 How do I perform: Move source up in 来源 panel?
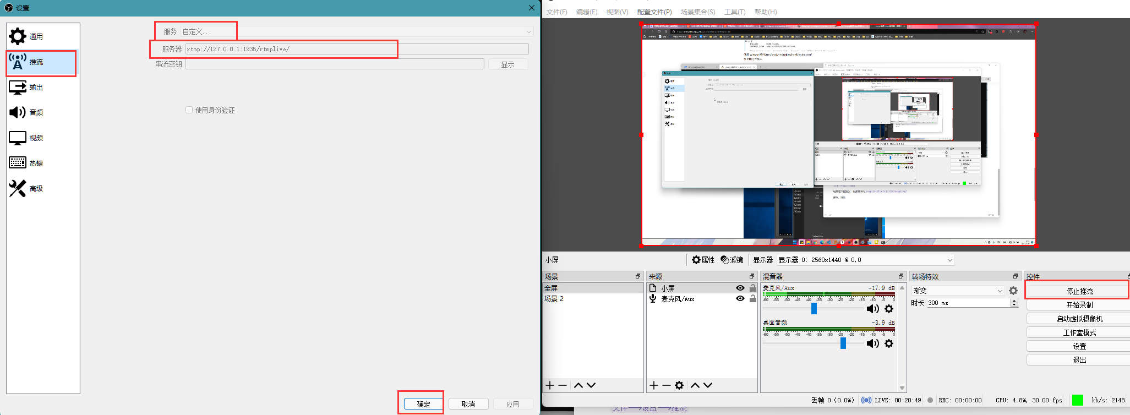point(695,385)
